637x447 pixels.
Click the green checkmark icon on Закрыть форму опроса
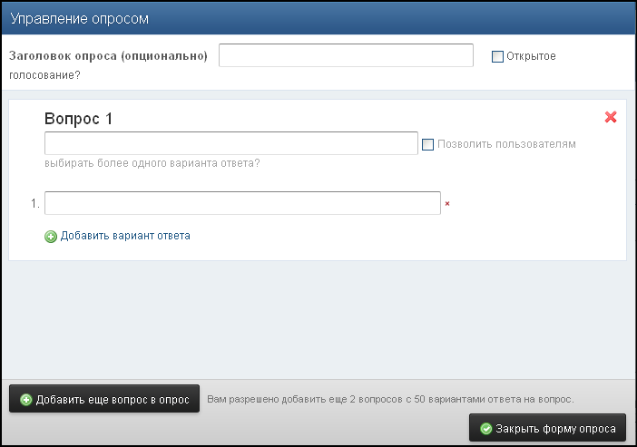click(x=485, y=429)
